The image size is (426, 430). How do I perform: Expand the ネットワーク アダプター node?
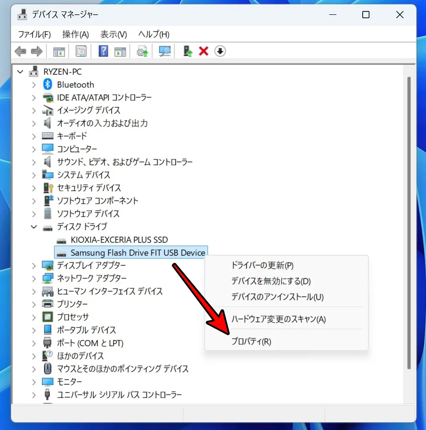(34, 278)
